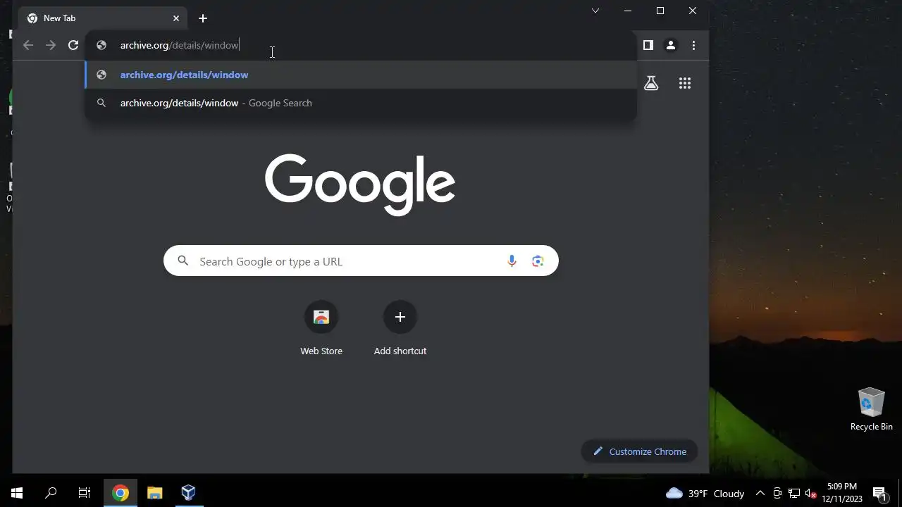Open the clock showing 5:09 PM

tap(842, 493)
